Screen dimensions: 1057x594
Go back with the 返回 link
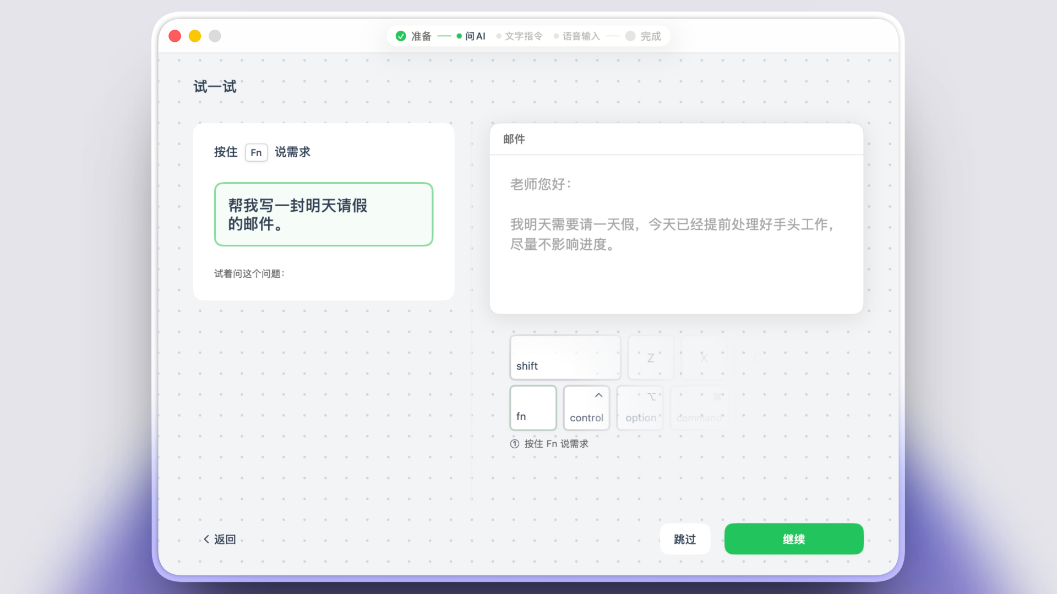point(219,540)
